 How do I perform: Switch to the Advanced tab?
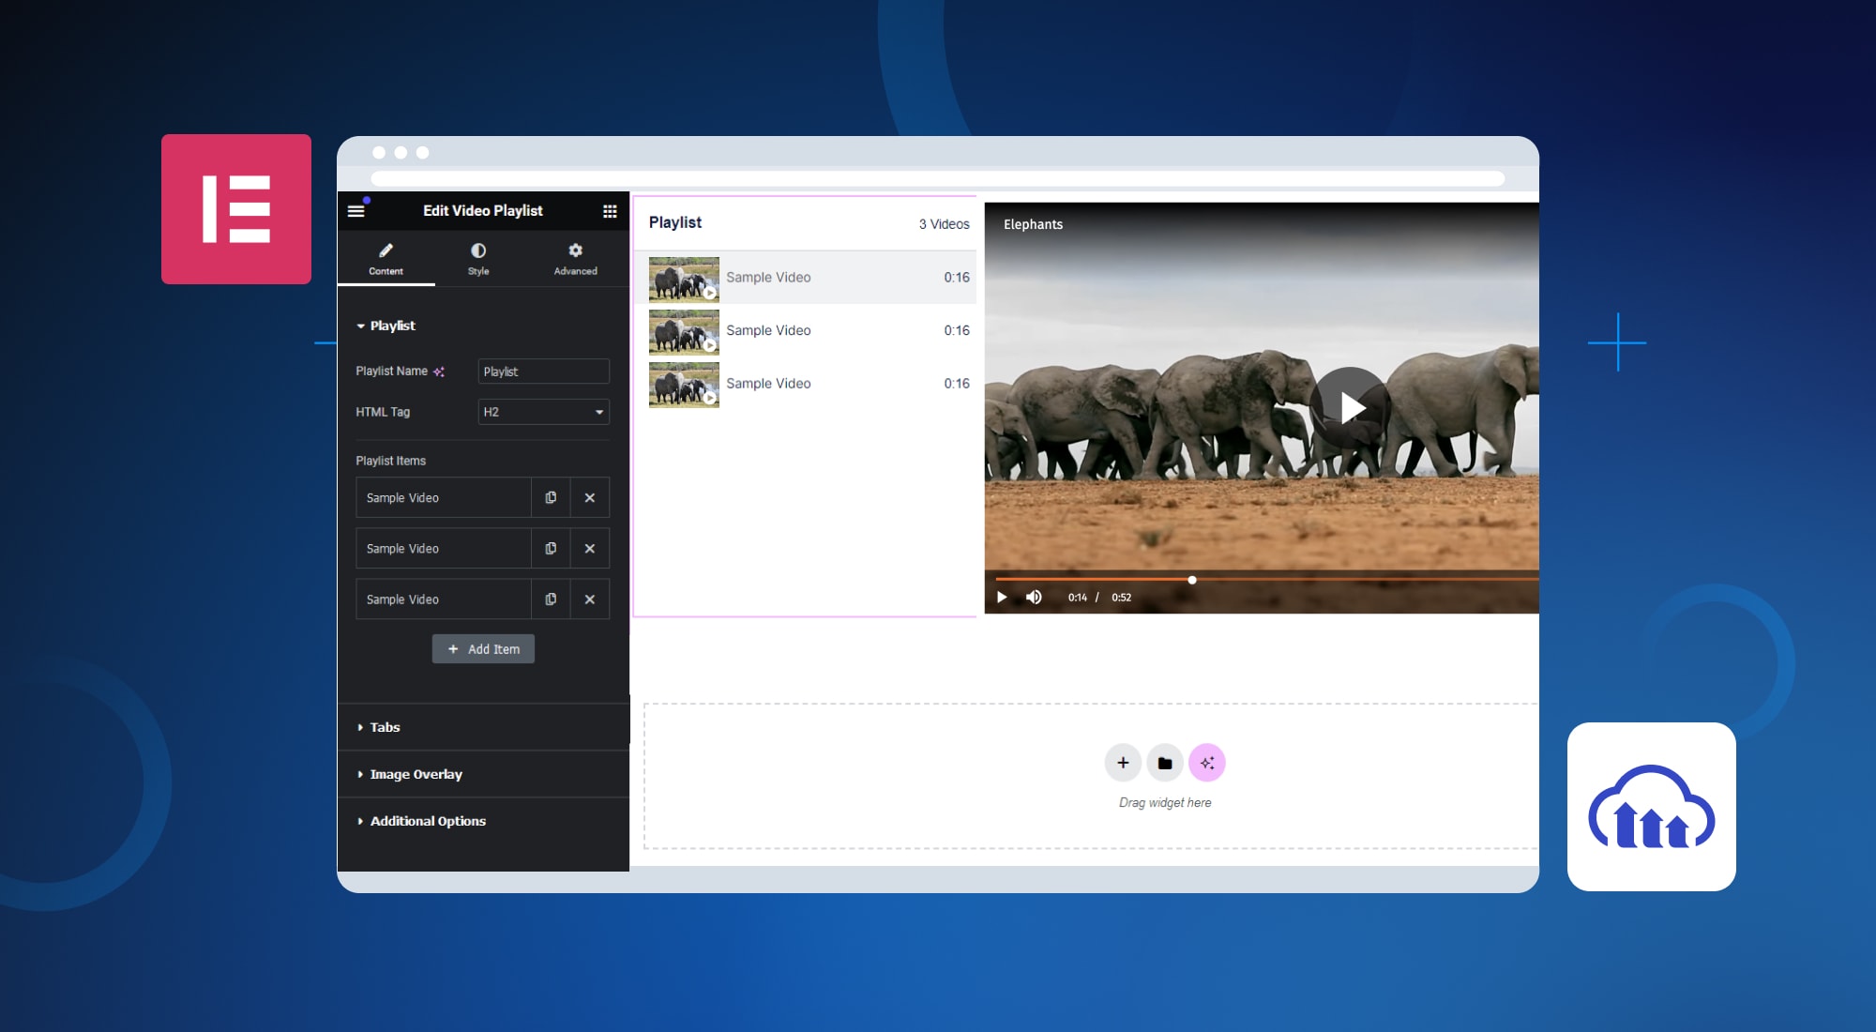[576, 258]
